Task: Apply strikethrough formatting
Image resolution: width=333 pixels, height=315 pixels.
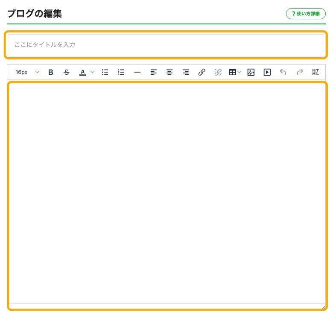Action: pyautogui.click(x=67, y=72)
